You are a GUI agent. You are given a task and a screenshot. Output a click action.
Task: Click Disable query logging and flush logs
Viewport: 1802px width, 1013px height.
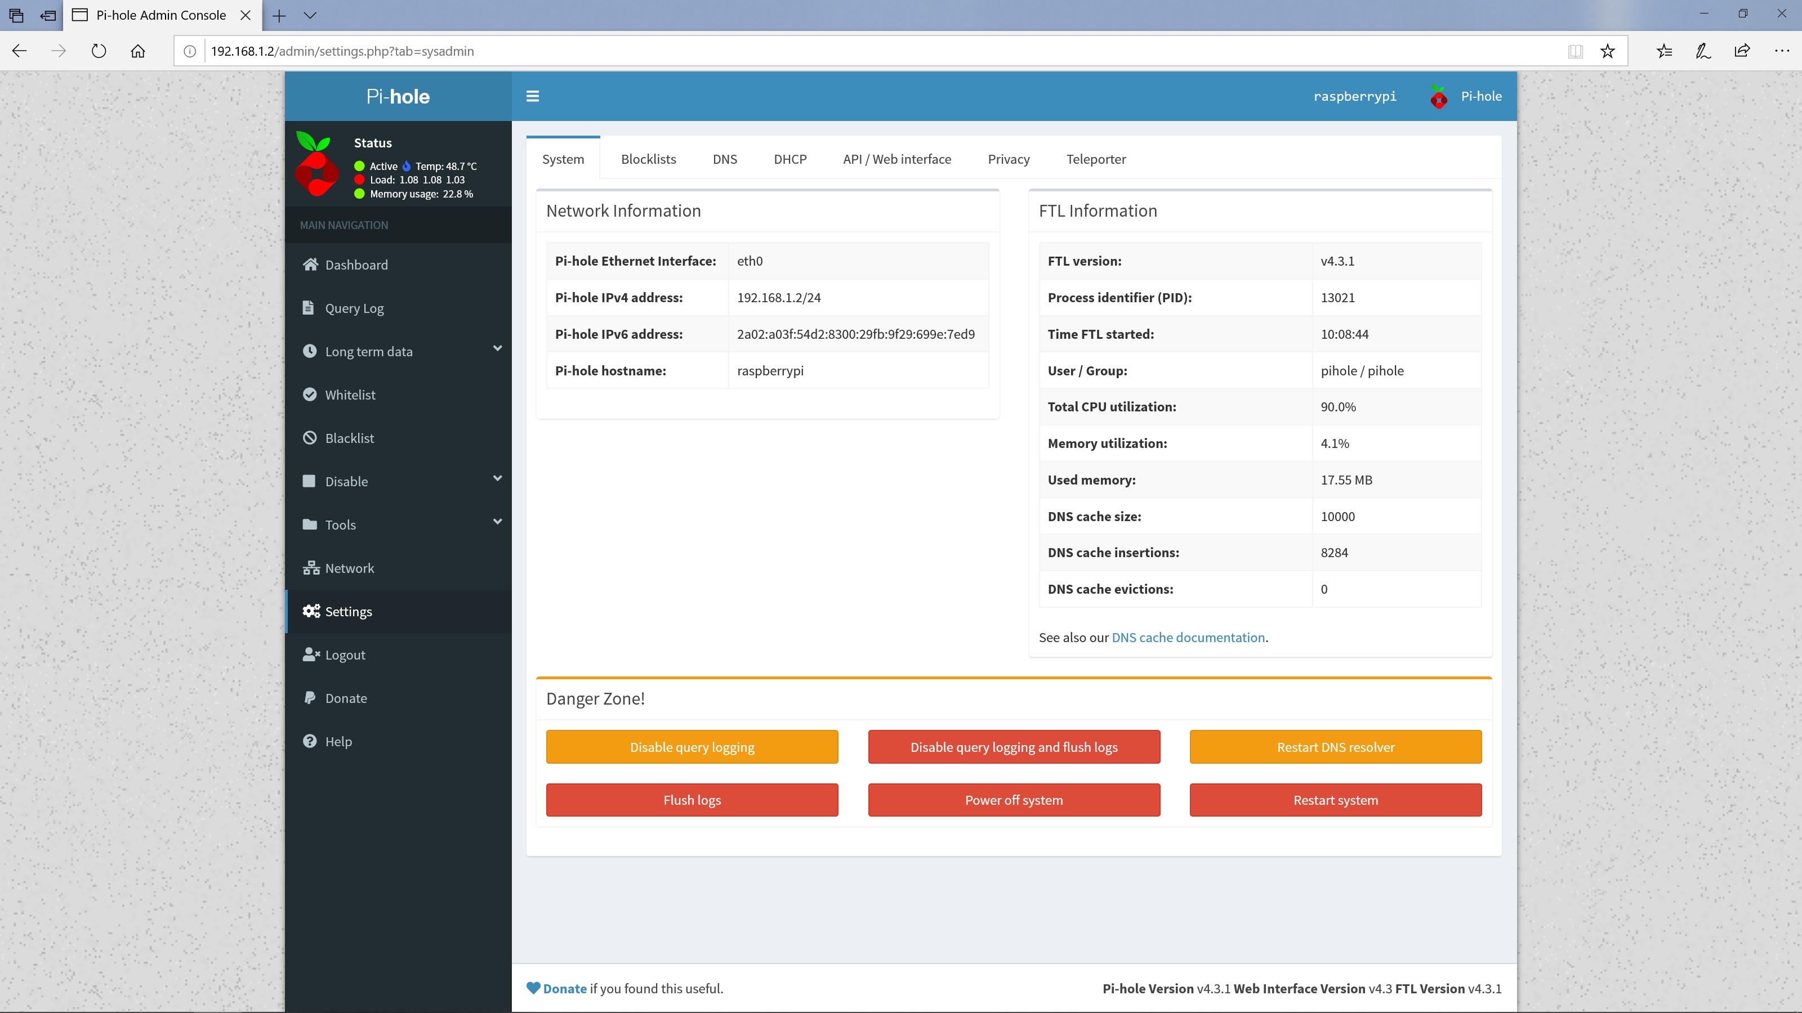[x=1014, y=747]
